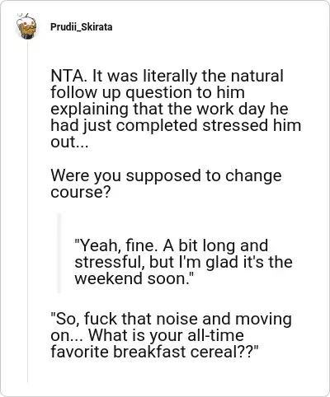The height and width of the screenshot is (397, 330).
Task: Click the 'Yeah, fine.' opening of the quote
Action: pyautogui.click(x=116, y=245)
